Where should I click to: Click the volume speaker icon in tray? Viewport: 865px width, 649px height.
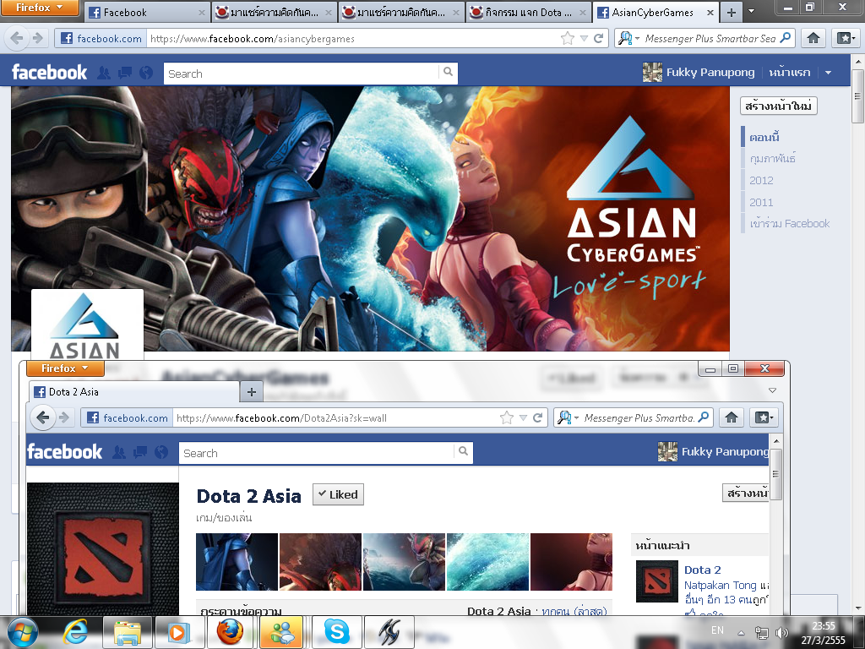781,632
